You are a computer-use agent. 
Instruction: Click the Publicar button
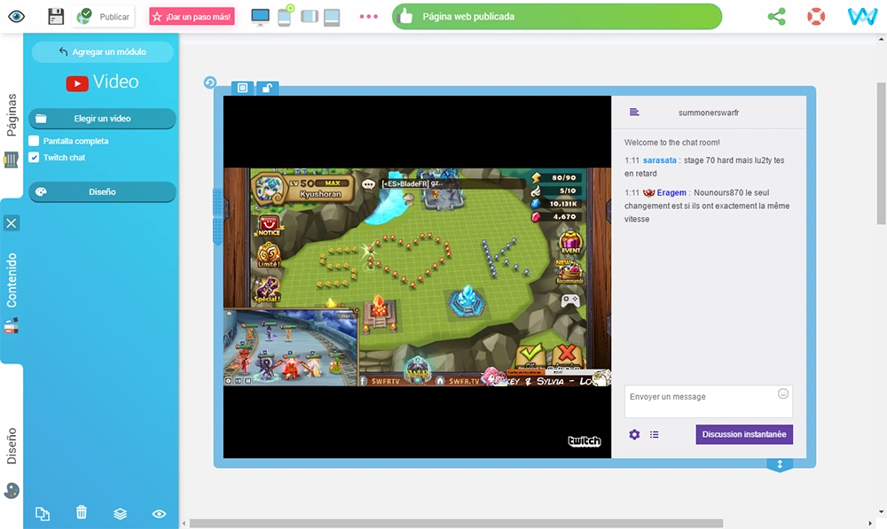(104, 16)
